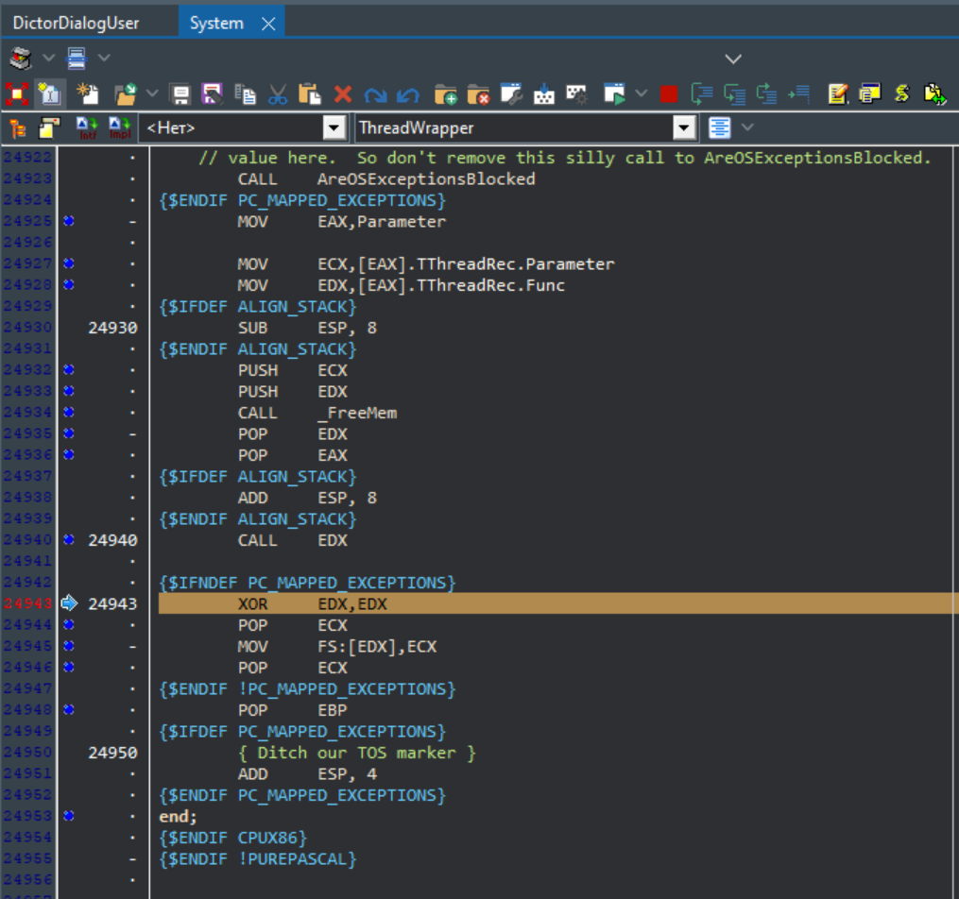Switch to the DictorDialogUser tab

pyautogui.click(x=76, y=24)
